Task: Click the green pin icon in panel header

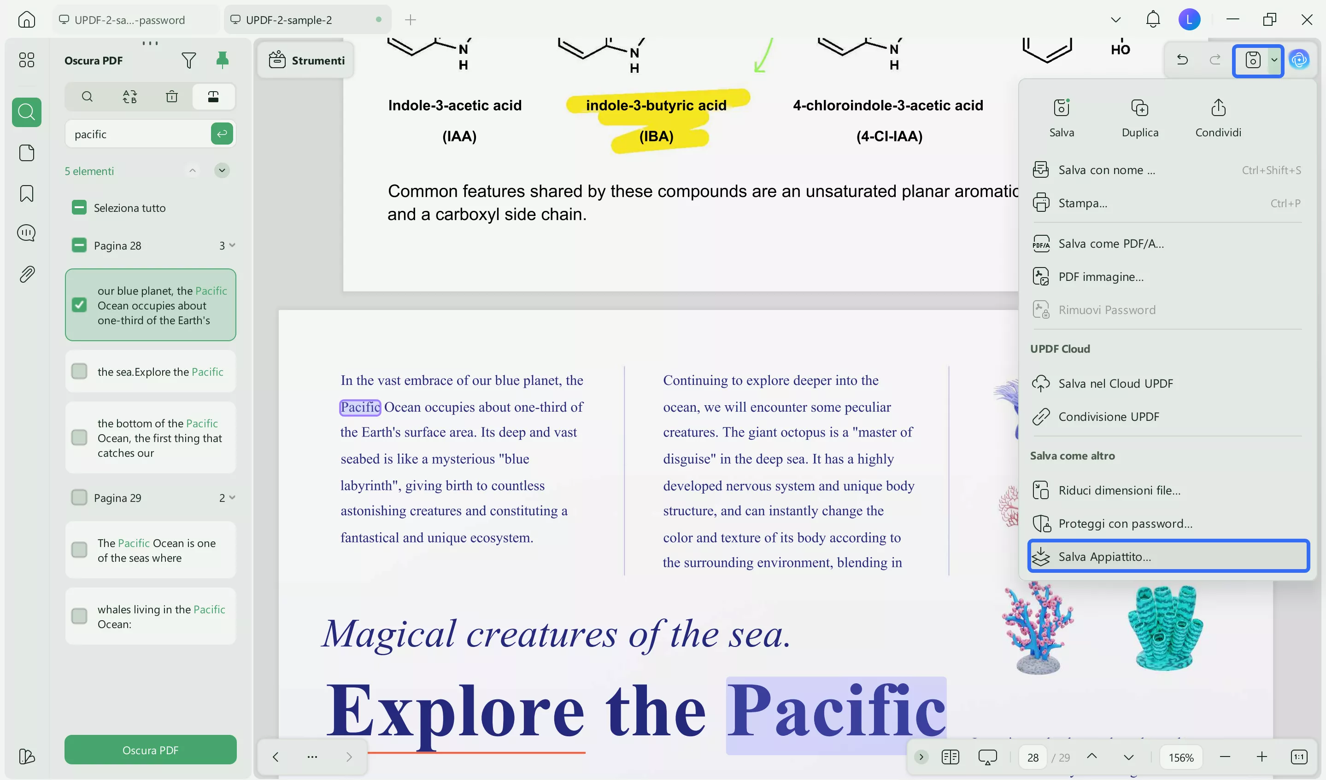Action: (222, 60)
